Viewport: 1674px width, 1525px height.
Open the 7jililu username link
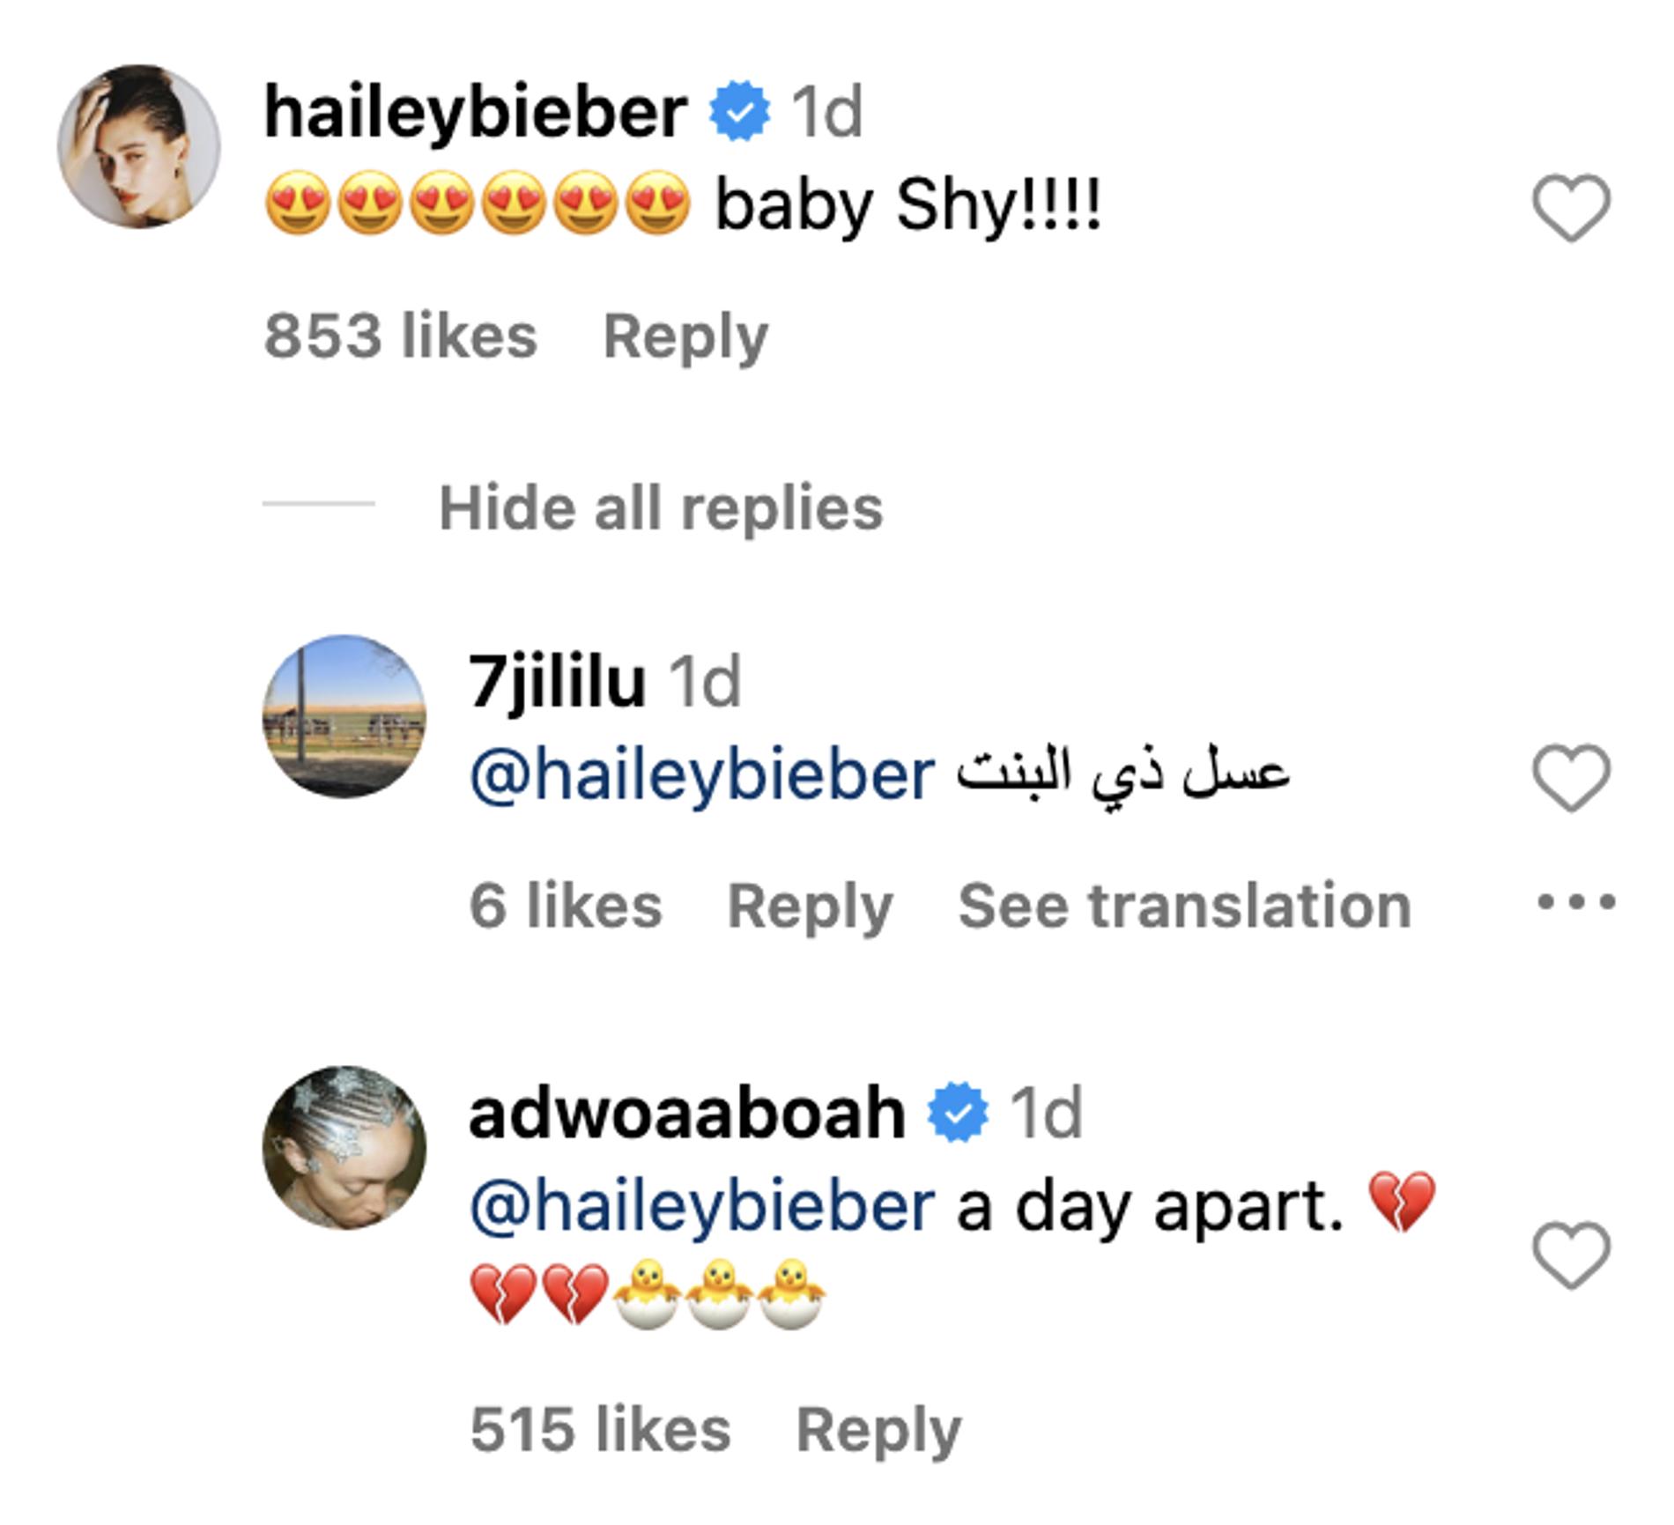pos(557,682)
